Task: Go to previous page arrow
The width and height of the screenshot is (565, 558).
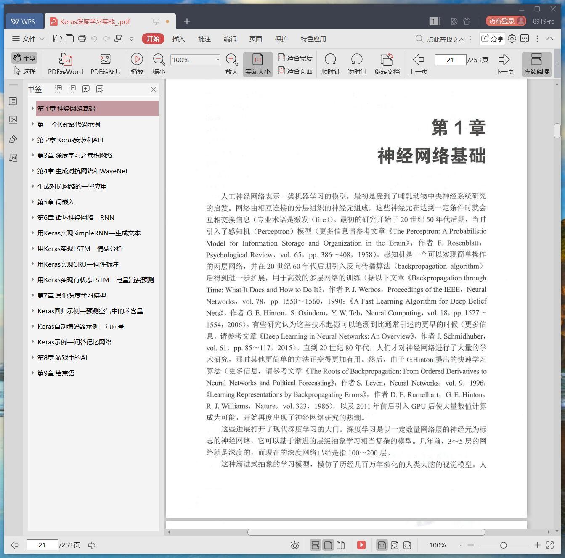Action: pyautogui.click(x=418, y=64)
